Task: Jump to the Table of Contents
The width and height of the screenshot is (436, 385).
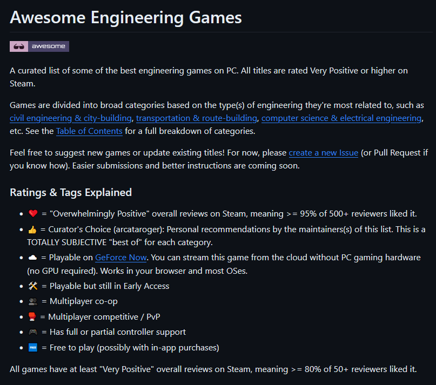Action: 89,131
